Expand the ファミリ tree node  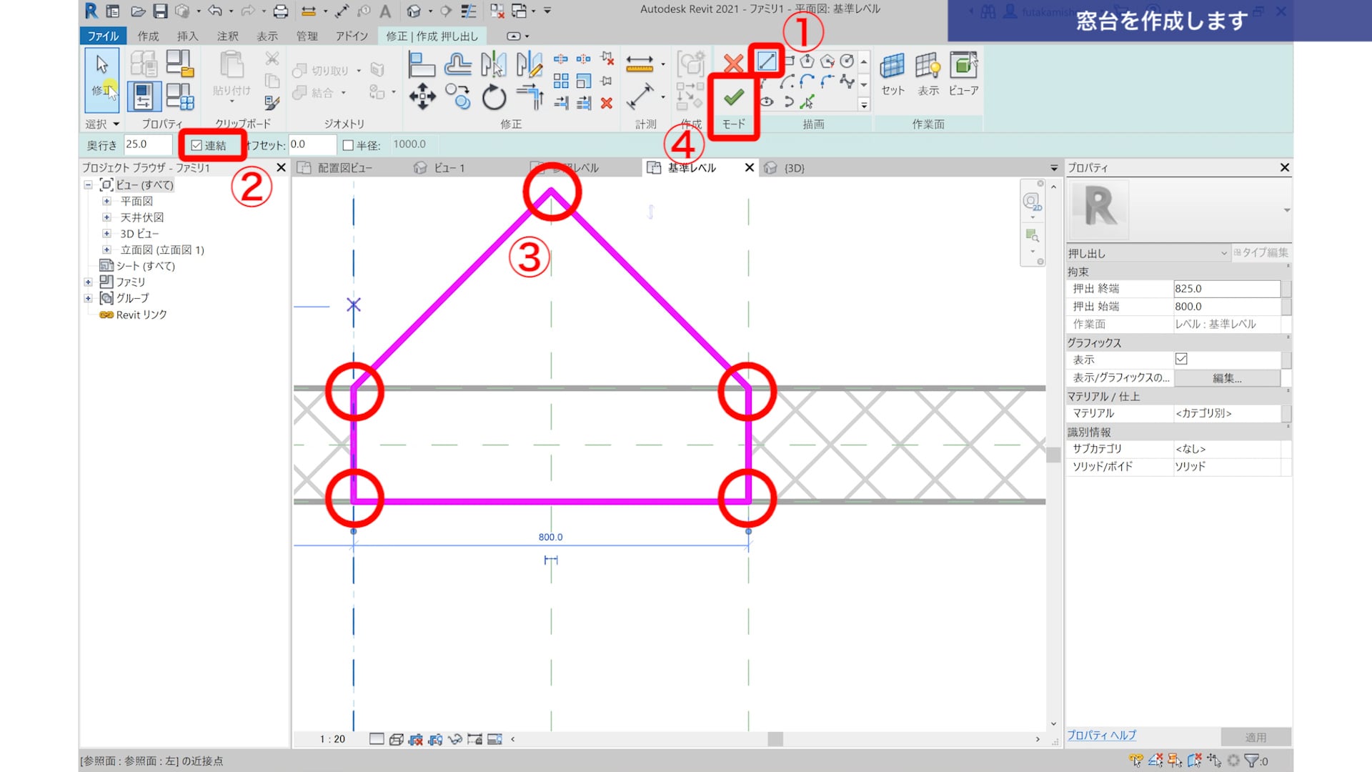pyautogui.click(x=88, y=282)
